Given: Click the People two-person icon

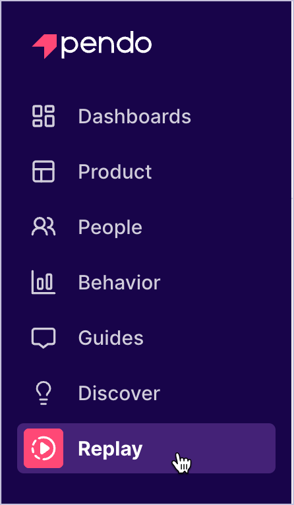Looking at the screenshot, I should point(44,227).
